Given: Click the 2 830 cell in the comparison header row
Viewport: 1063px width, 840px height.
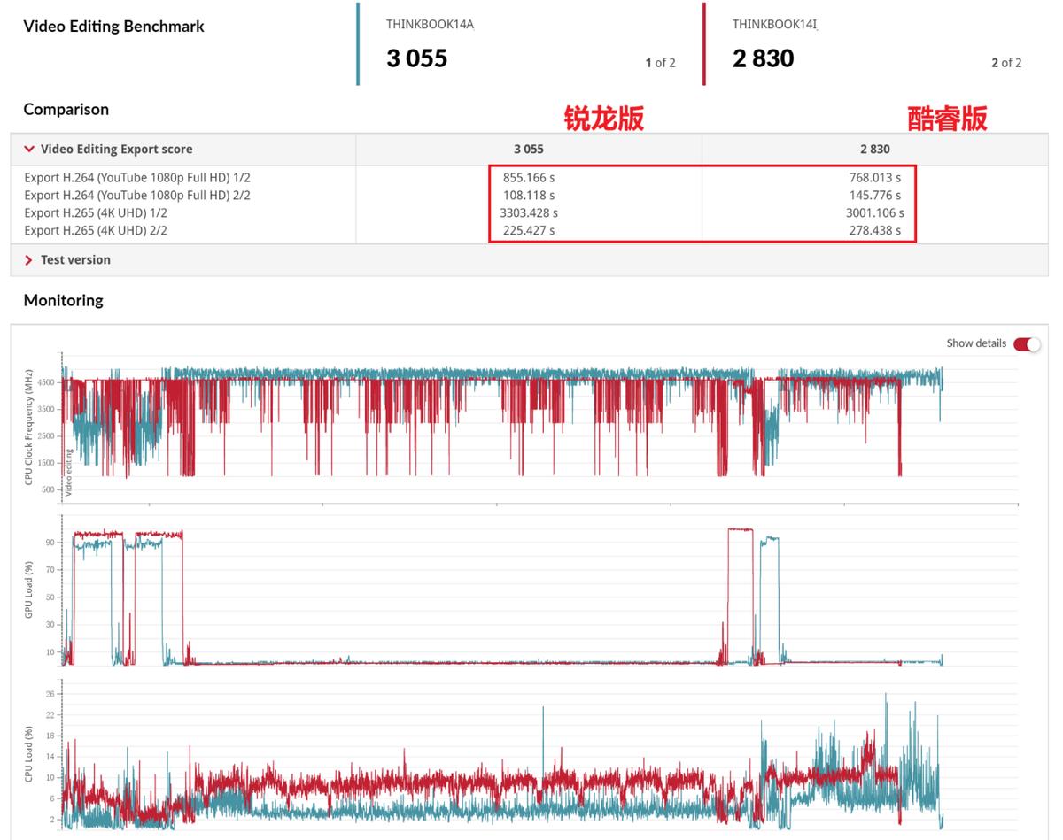Looking at the screenshot, I should (x=875, y=150).
